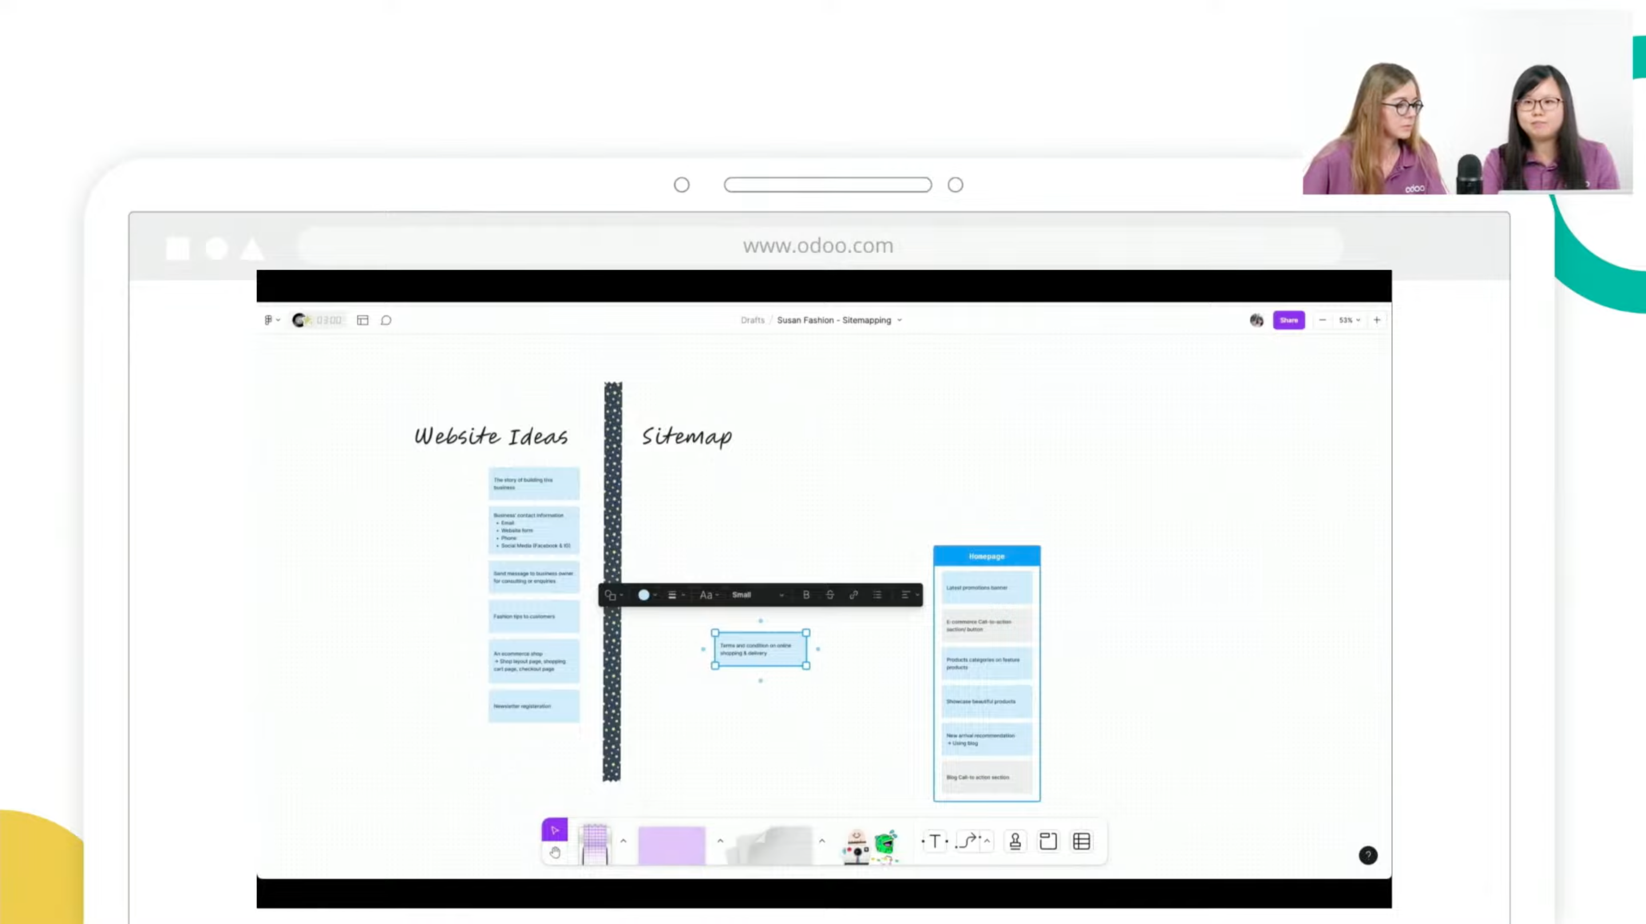Select 'The story of building this business' note
This screenshot has height=924, width=1646.
(x=533, y=483)
